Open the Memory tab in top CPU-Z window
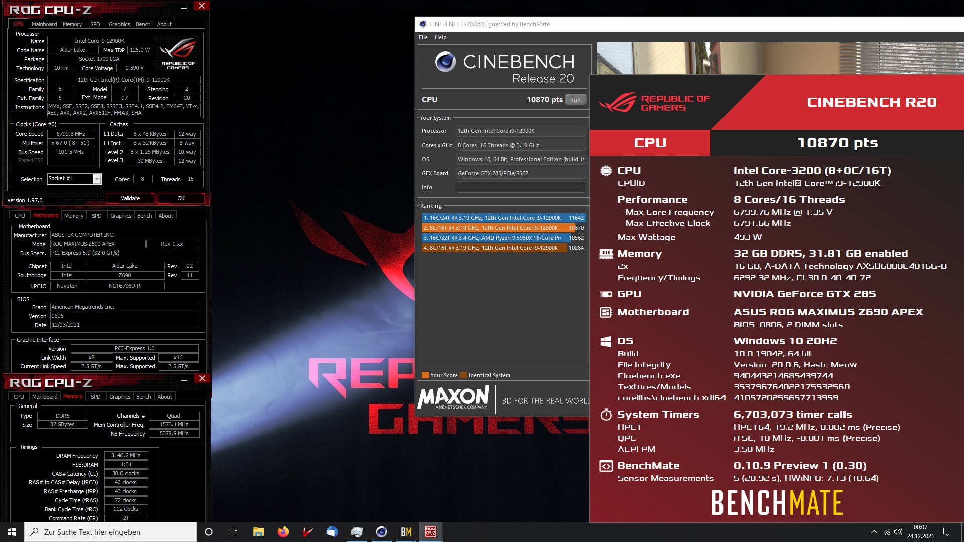The height and width of the screenshot is (542, 964). 72,24
